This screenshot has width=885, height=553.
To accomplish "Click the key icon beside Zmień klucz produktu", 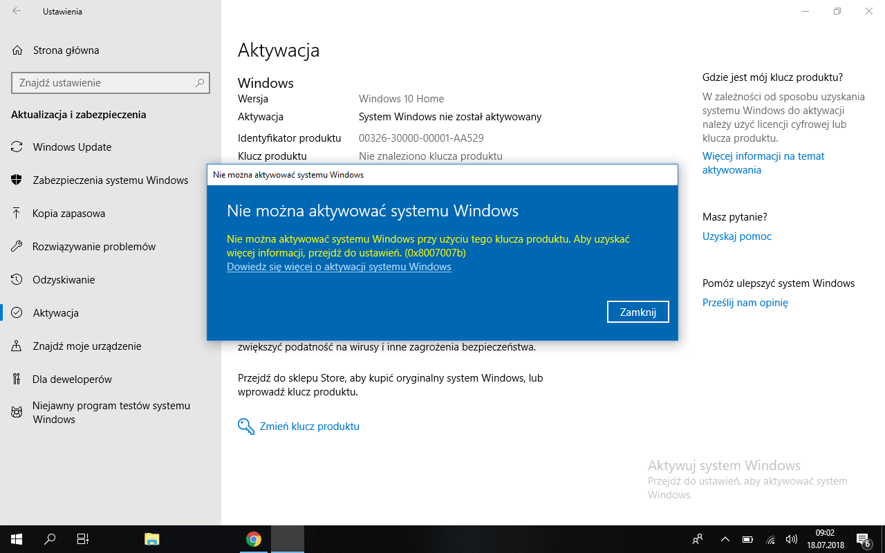I will pos(246,427).
